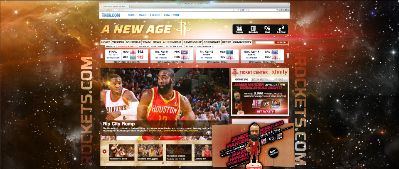Open the TEAM menu tab
Screen dimensions: 399x169
147,42
